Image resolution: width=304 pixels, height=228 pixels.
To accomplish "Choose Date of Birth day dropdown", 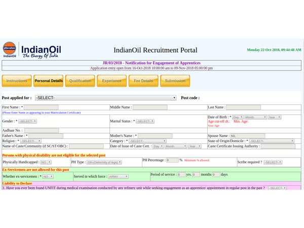I will click(x=238, y=118).
